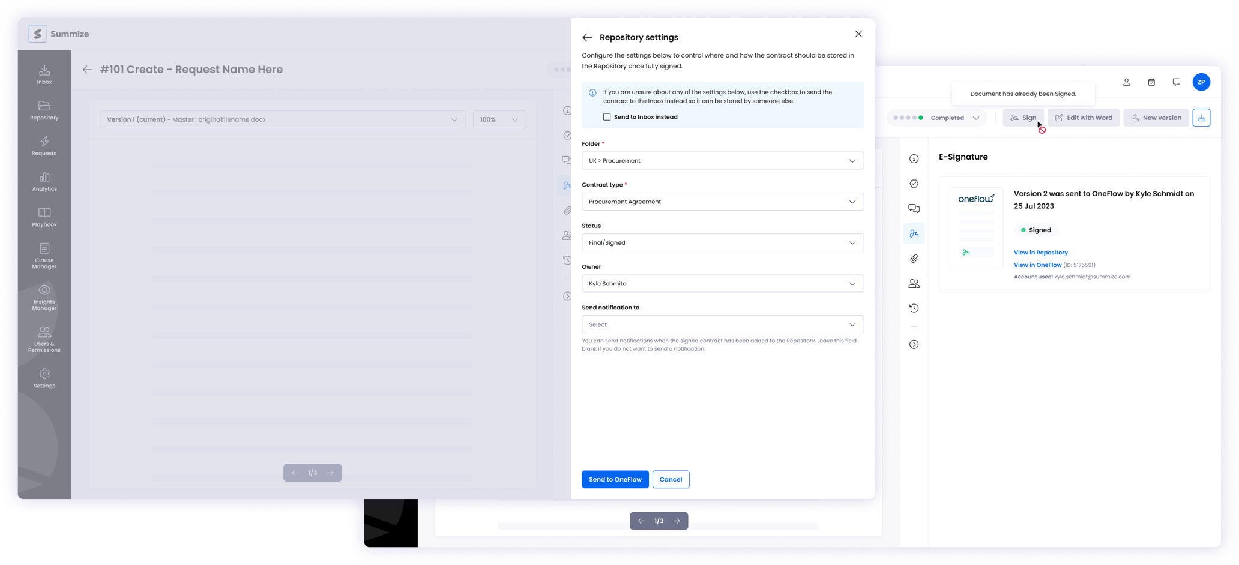Open the Status dropdown showing Final/Signed

click(722, 242)
